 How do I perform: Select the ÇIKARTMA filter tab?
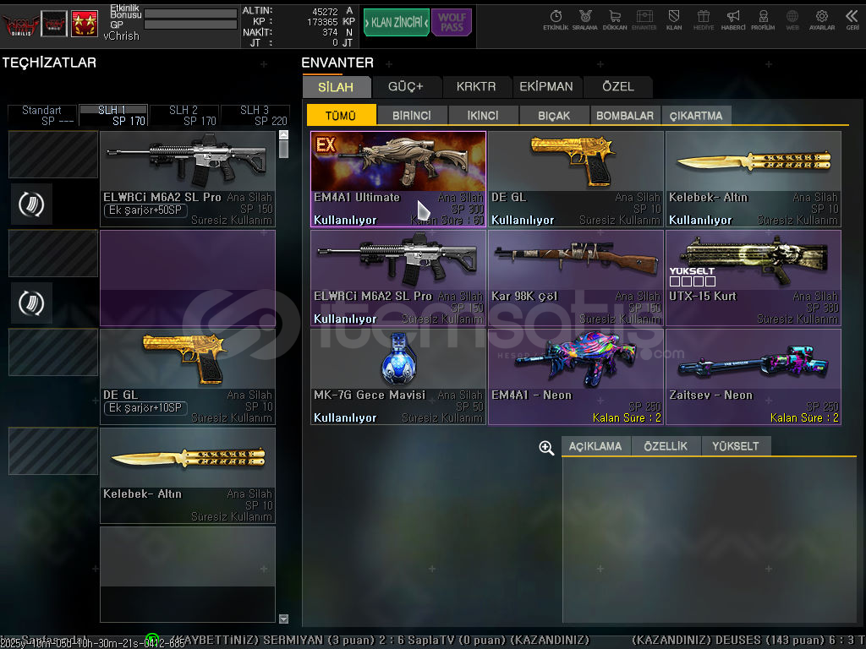pos(696,115)
